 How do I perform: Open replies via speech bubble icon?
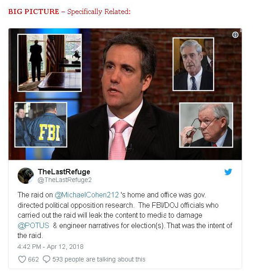click(x=47, y=259)
